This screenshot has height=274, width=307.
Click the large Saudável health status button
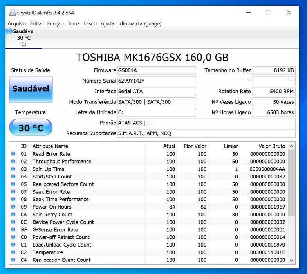click(x=31, y=89)
